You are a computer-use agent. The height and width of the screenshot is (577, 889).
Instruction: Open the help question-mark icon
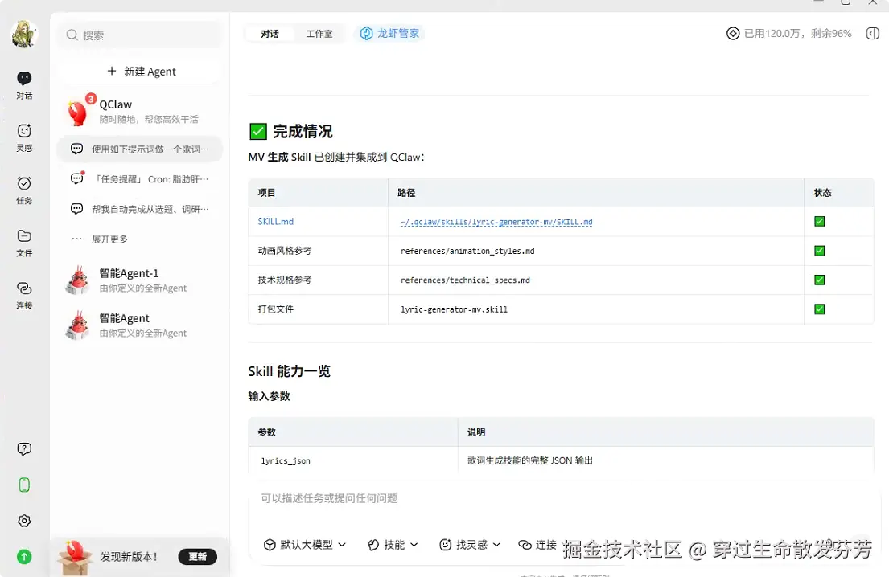click(x=24, y=449)
